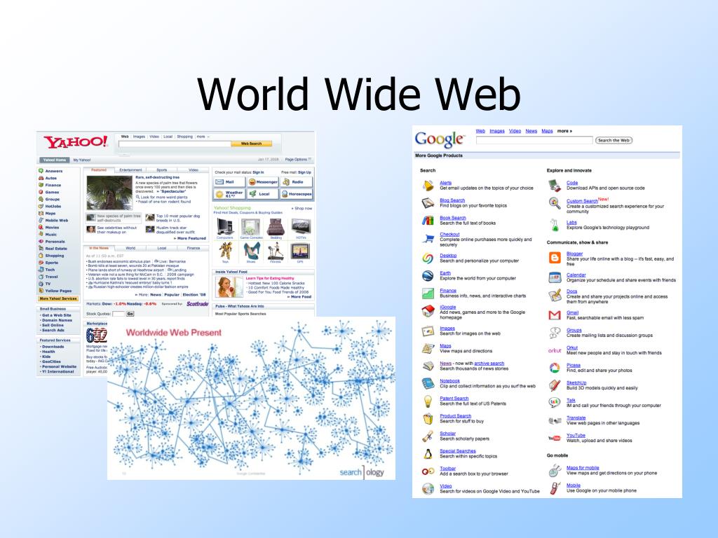This screenshot has height=538, width=718.
Task: Open Yahoo Page Options dropdown
Action: tap(298, 160)
